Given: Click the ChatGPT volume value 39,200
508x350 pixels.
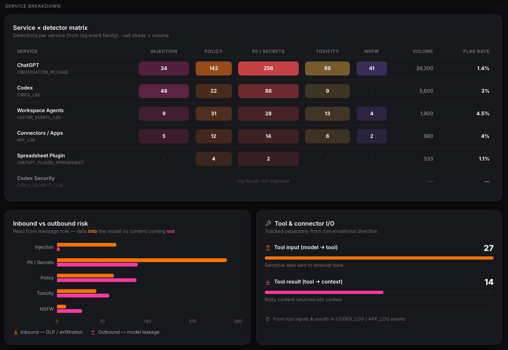Looking at the screenshot, I should 424,68.
